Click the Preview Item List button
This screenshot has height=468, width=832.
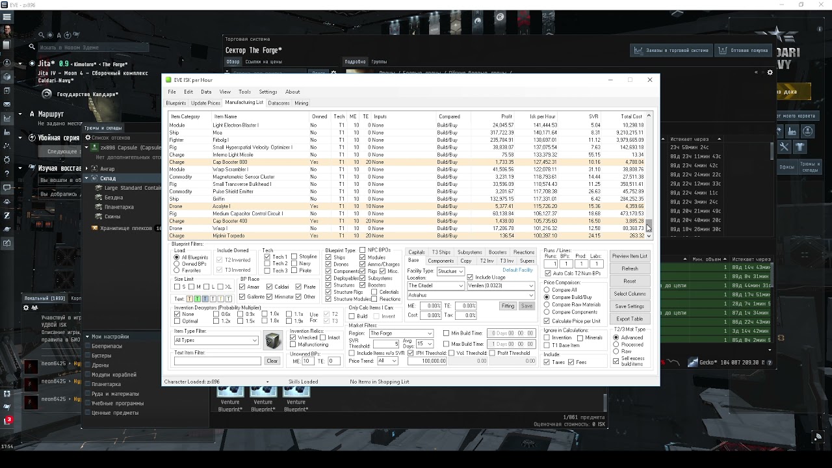click(630, 256)
